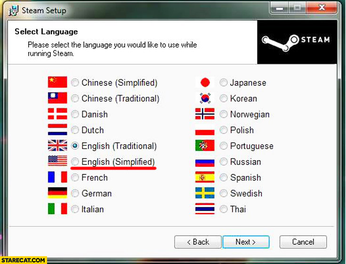Viewport: 346px width, 264px height.
Task: Click the German flag icon
Action: pyautogui.click(x=57, y=193)
